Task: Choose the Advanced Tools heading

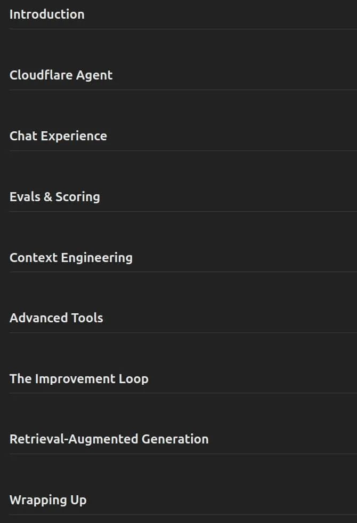Action: point(56,318)
